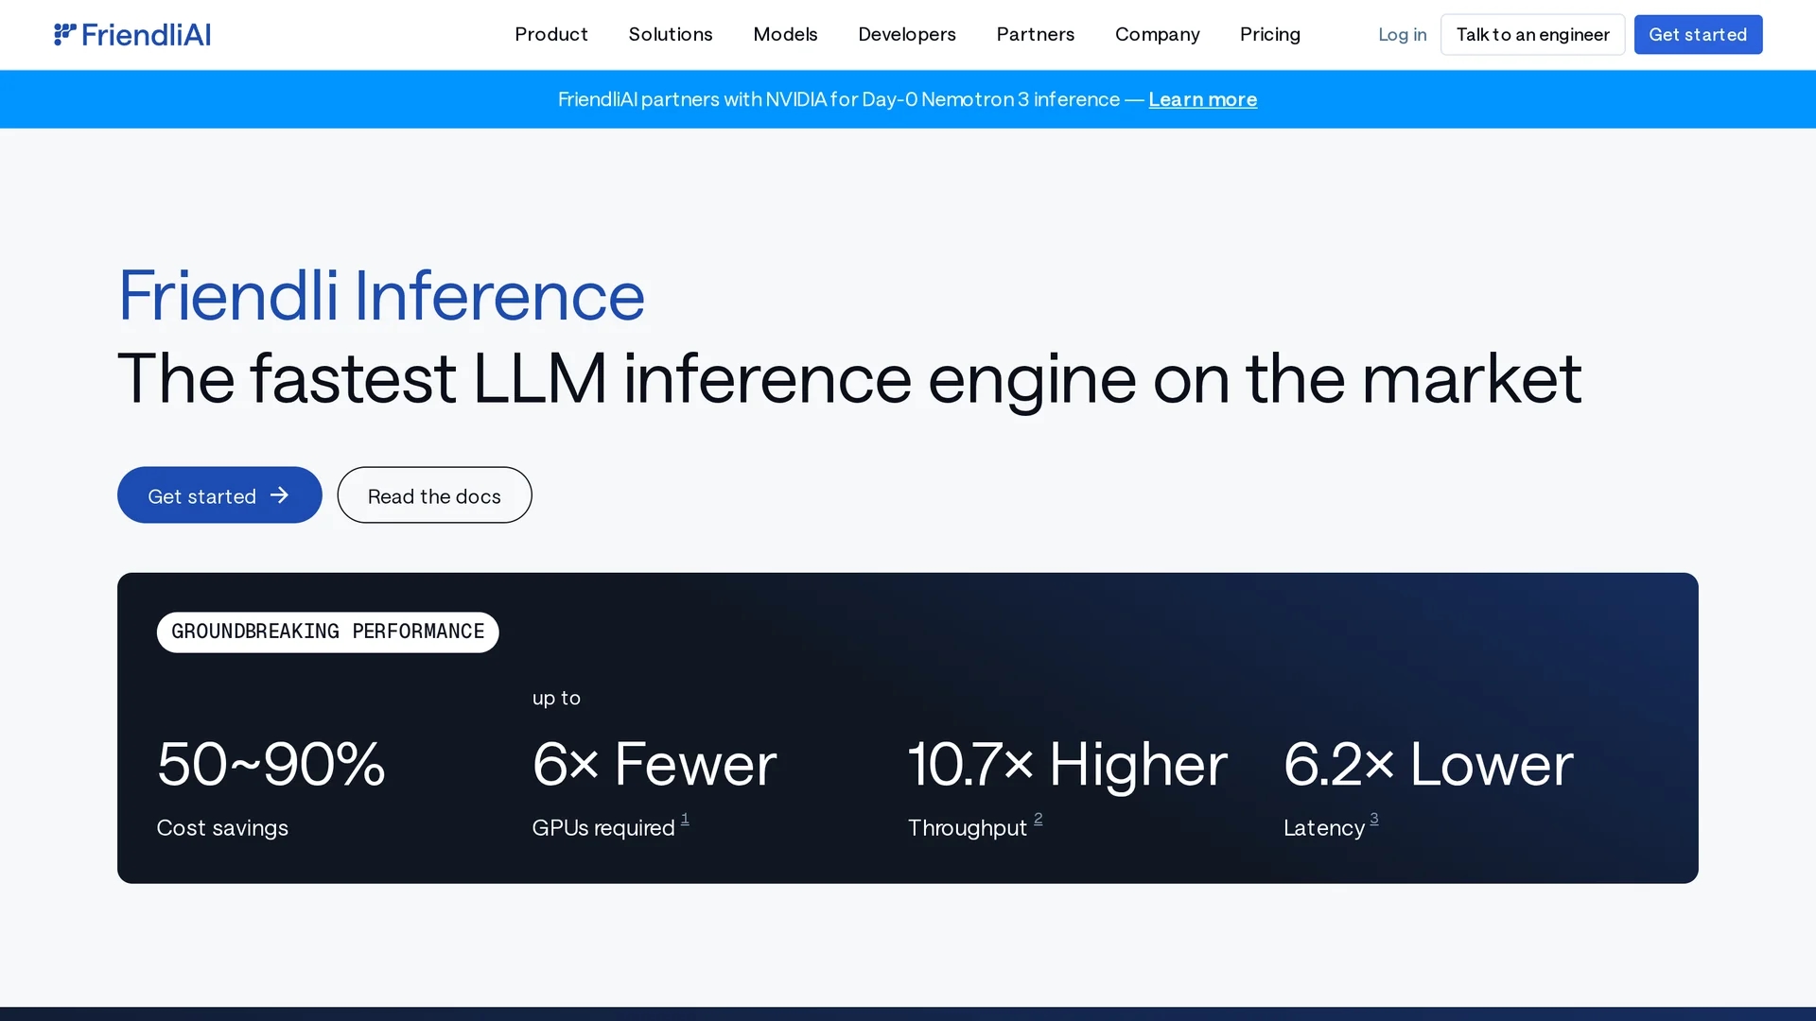This screenshot has height=1021, width=1816.
Task: Click the 6.2× Lower statistic
Action: 1428,764
